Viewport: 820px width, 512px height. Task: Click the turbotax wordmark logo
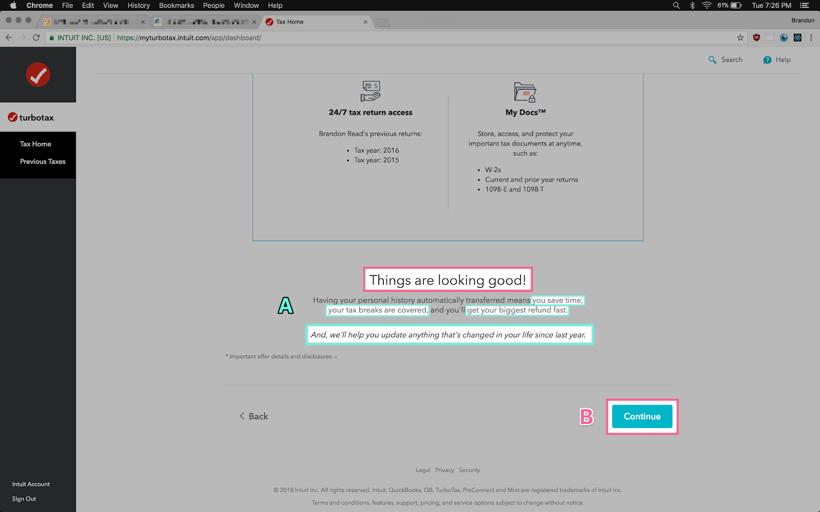(31, 117)
